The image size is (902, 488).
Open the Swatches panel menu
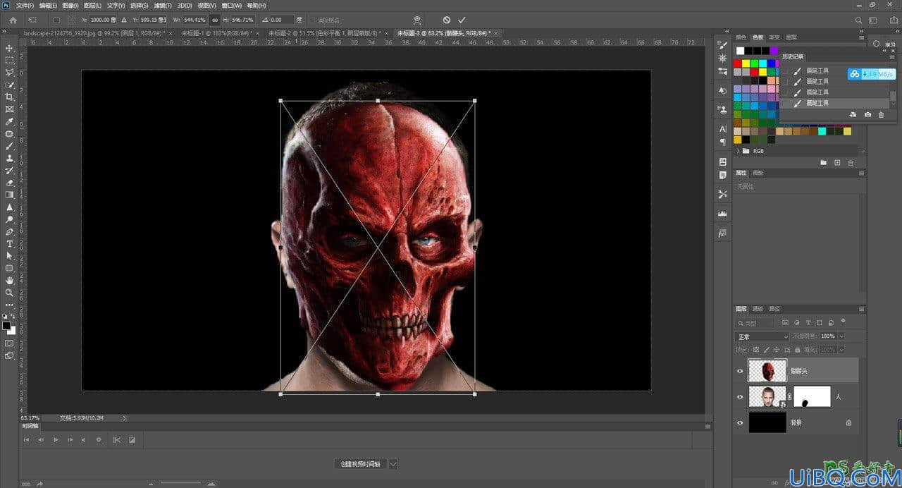coord(861,37)
